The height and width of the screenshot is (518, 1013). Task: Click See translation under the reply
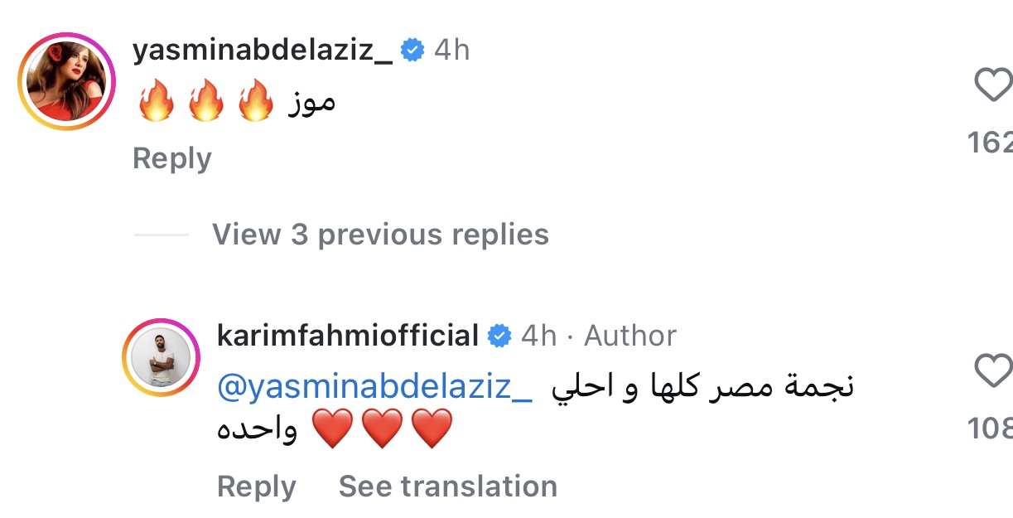coord(447,487)
